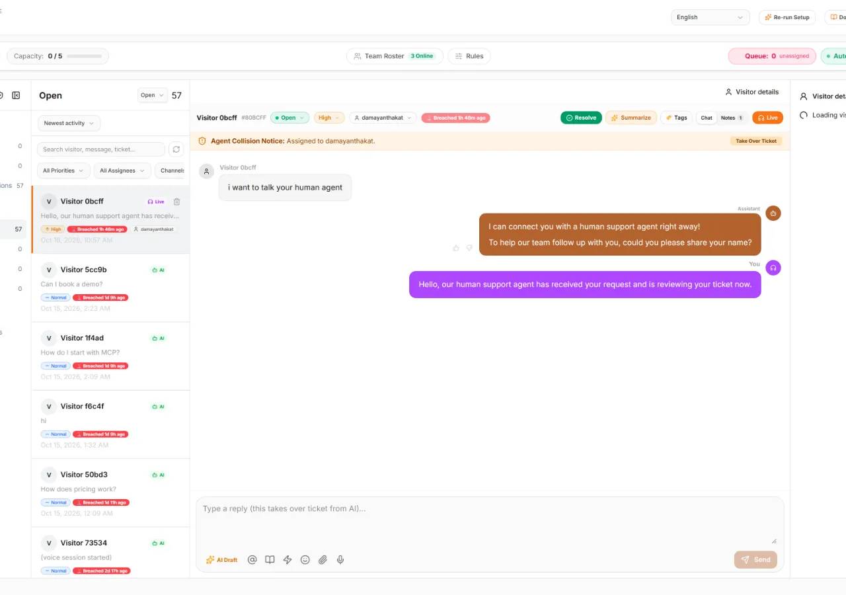
Task: Click the Queue unassigned pill
Action: point(772,56)
